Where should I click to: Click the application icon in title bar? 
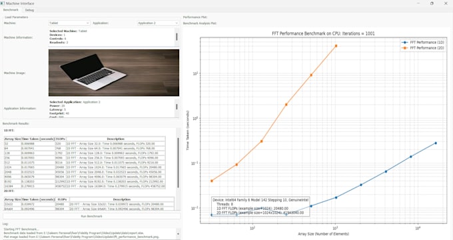[2, 3]
